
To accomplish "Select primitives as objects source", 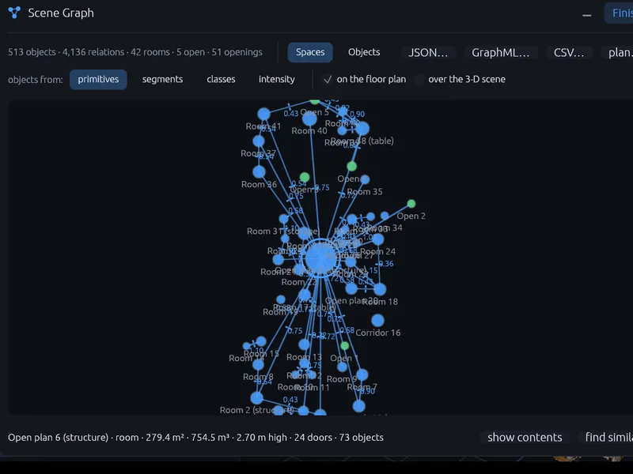I will coord(98,80).
